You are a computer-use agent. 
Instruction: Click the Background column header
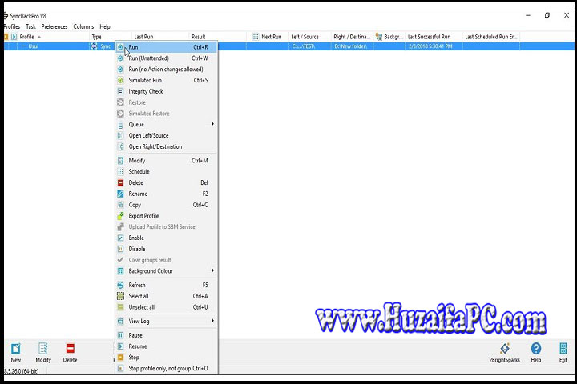click(389, 37)
